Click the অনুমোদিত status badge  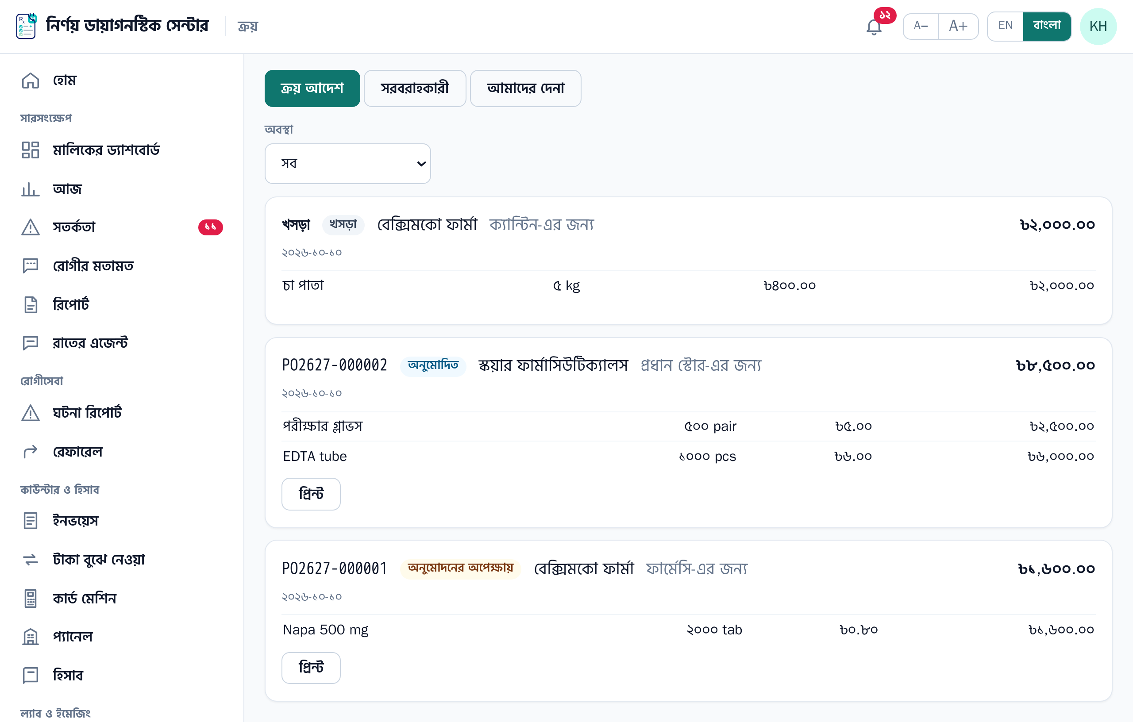pyautogui.click(x=433, y=365)
